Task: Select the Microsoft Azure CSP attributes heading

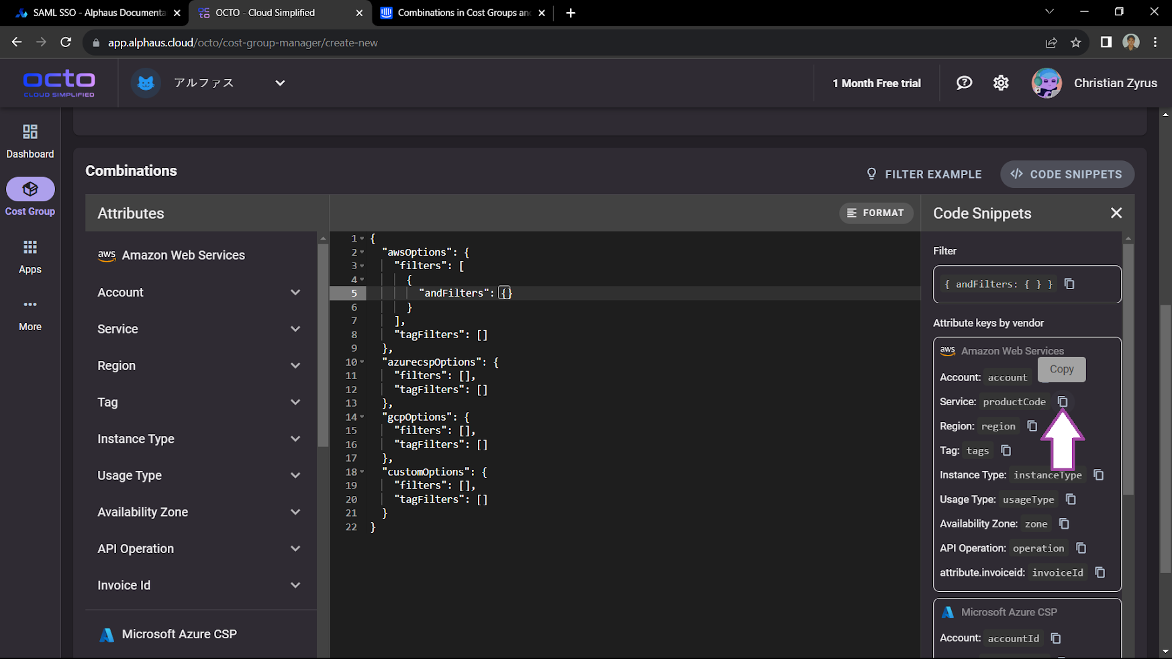Action: click(x=168, y=634)
